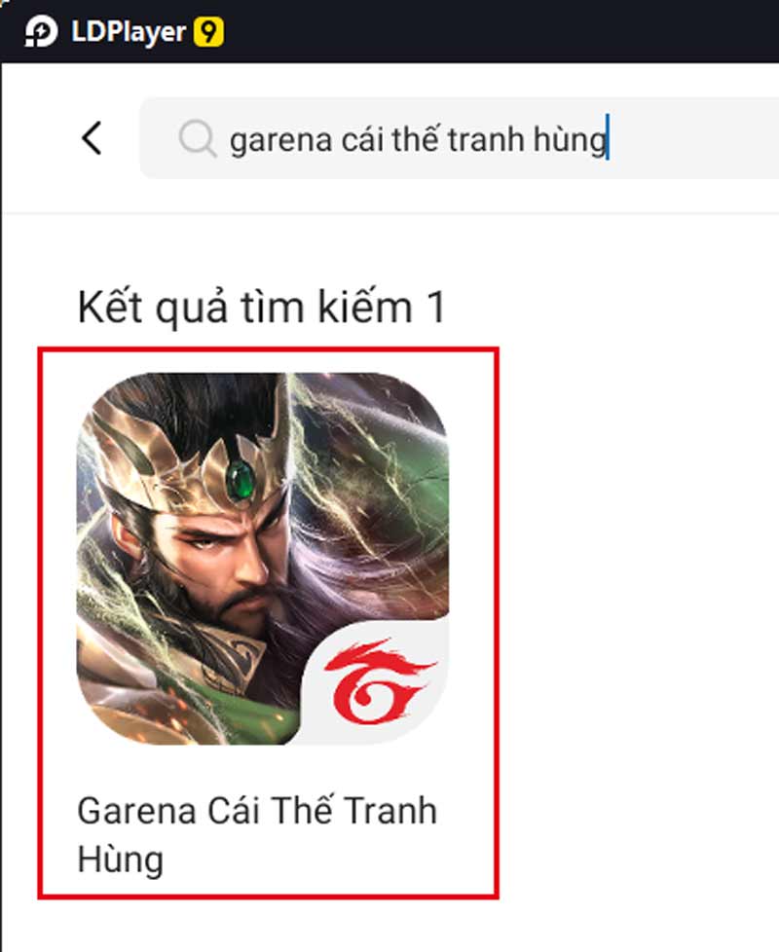
Task: Click the text 'garena cái thế tranh hùng'
Action: (x=418, y=139)
